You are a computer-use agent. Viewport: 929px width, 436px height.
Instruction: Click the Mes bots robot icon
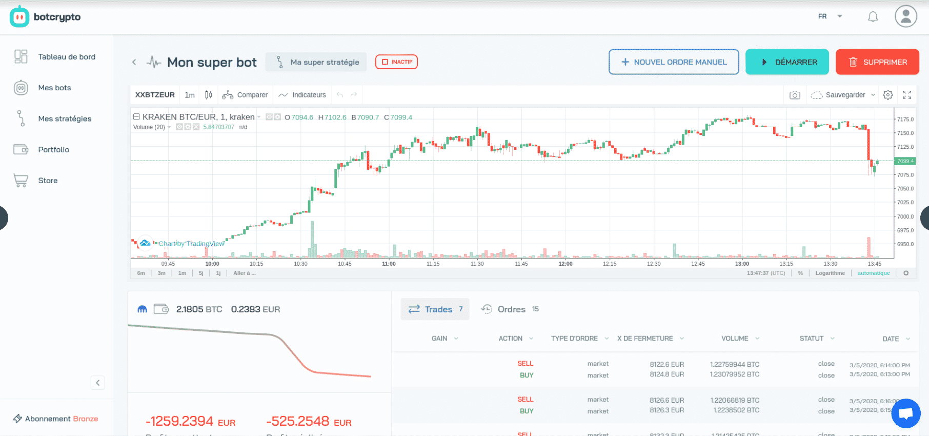click(x=21, y=88)
